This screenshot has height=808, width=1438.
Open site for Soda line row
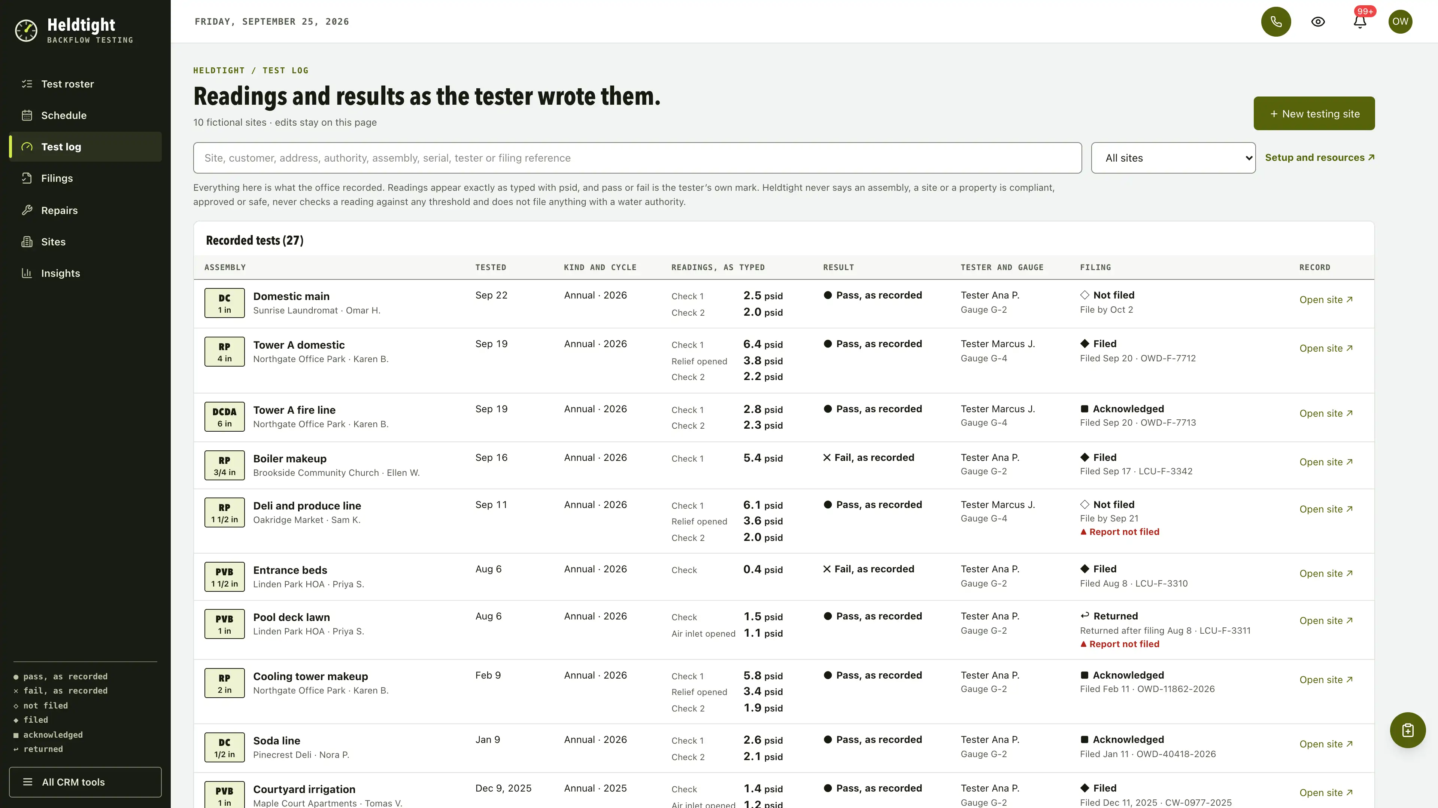pos(1326,744)
